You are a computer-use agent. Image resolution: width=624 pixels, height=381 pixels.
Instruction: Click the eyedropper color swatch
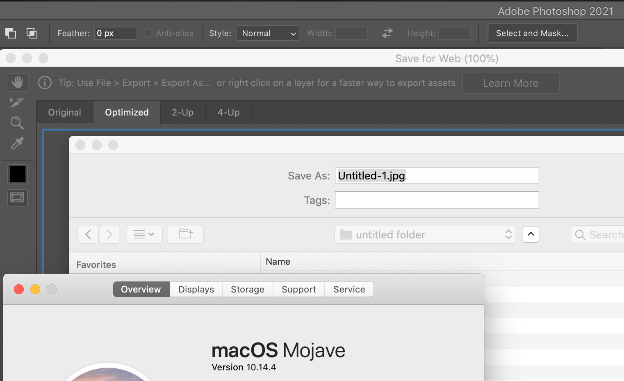(x=17, y=174)
